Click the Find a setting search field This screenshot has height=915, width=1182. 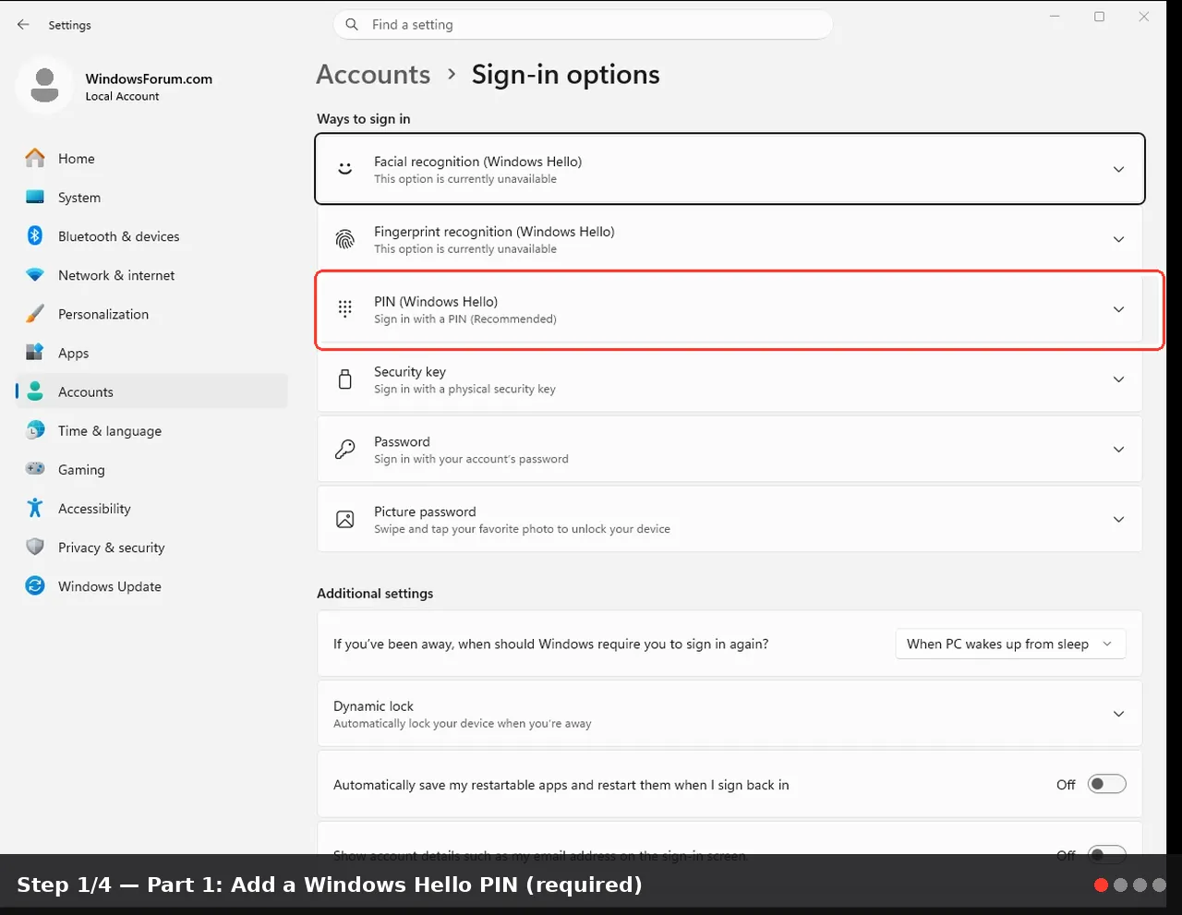pos(583,25)
